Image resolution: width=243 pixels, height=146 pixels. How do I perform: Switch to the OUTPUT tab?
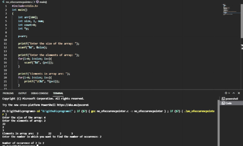pos(22,93)
